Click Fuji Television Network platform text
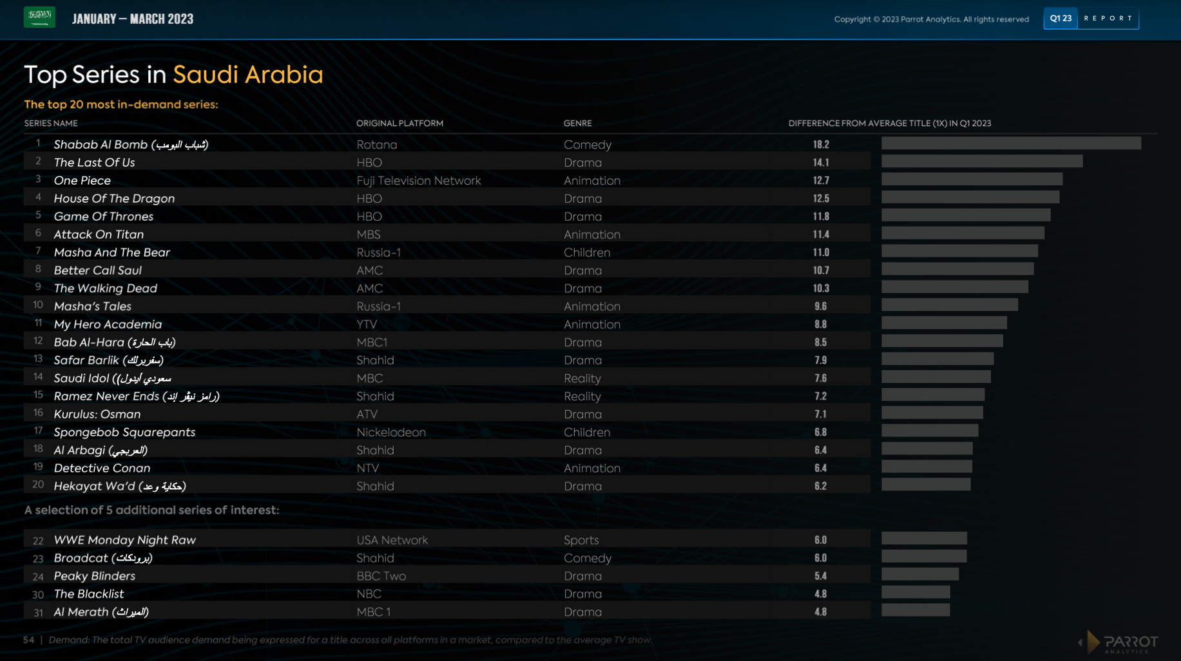Screen dimensions: 1181x661 click(419, 181)
